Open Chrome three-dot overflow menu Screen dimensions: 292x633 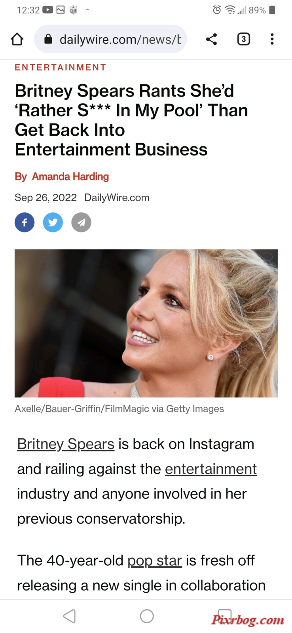[272, 39]
